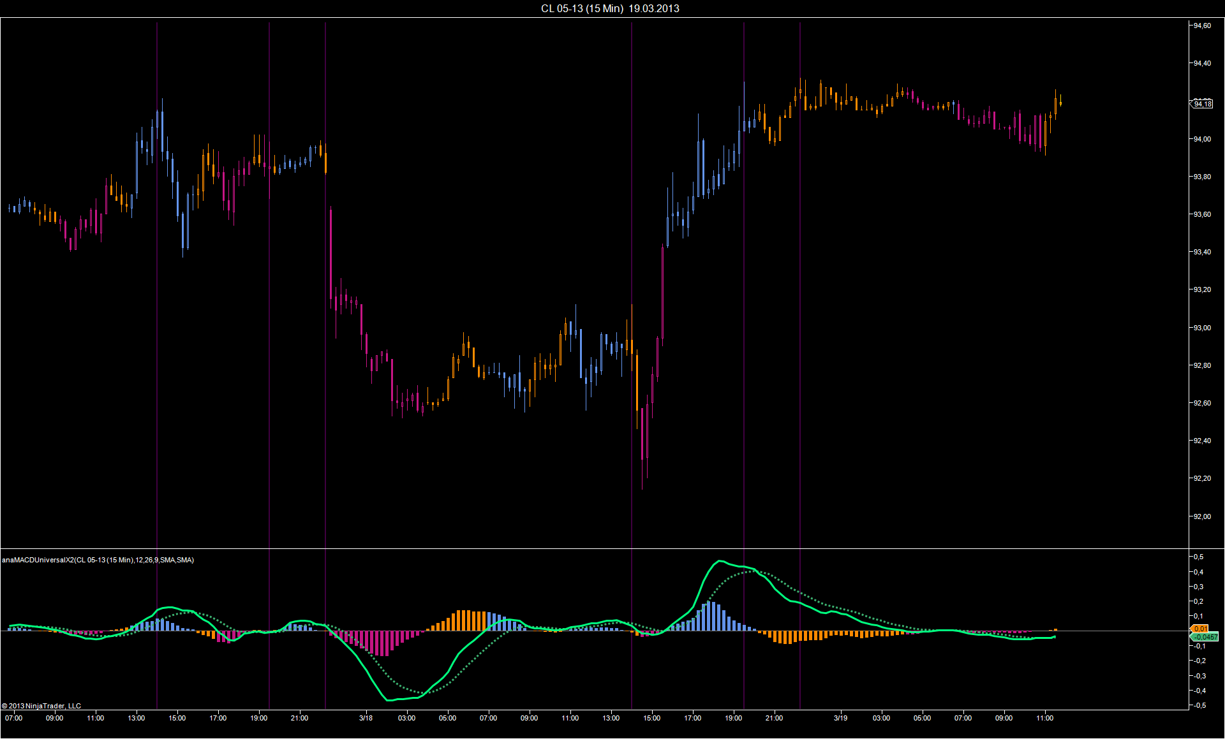Click the 0,4 MACD panel axis label

point(1199,572)
